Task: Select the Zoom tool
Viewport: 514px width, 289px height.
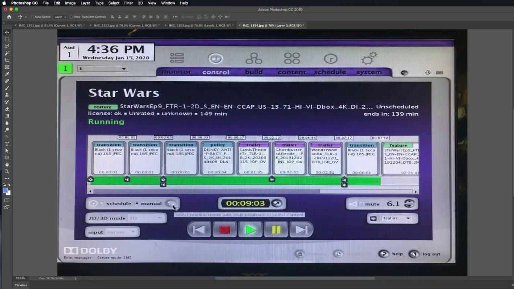Action: (7, 171)
